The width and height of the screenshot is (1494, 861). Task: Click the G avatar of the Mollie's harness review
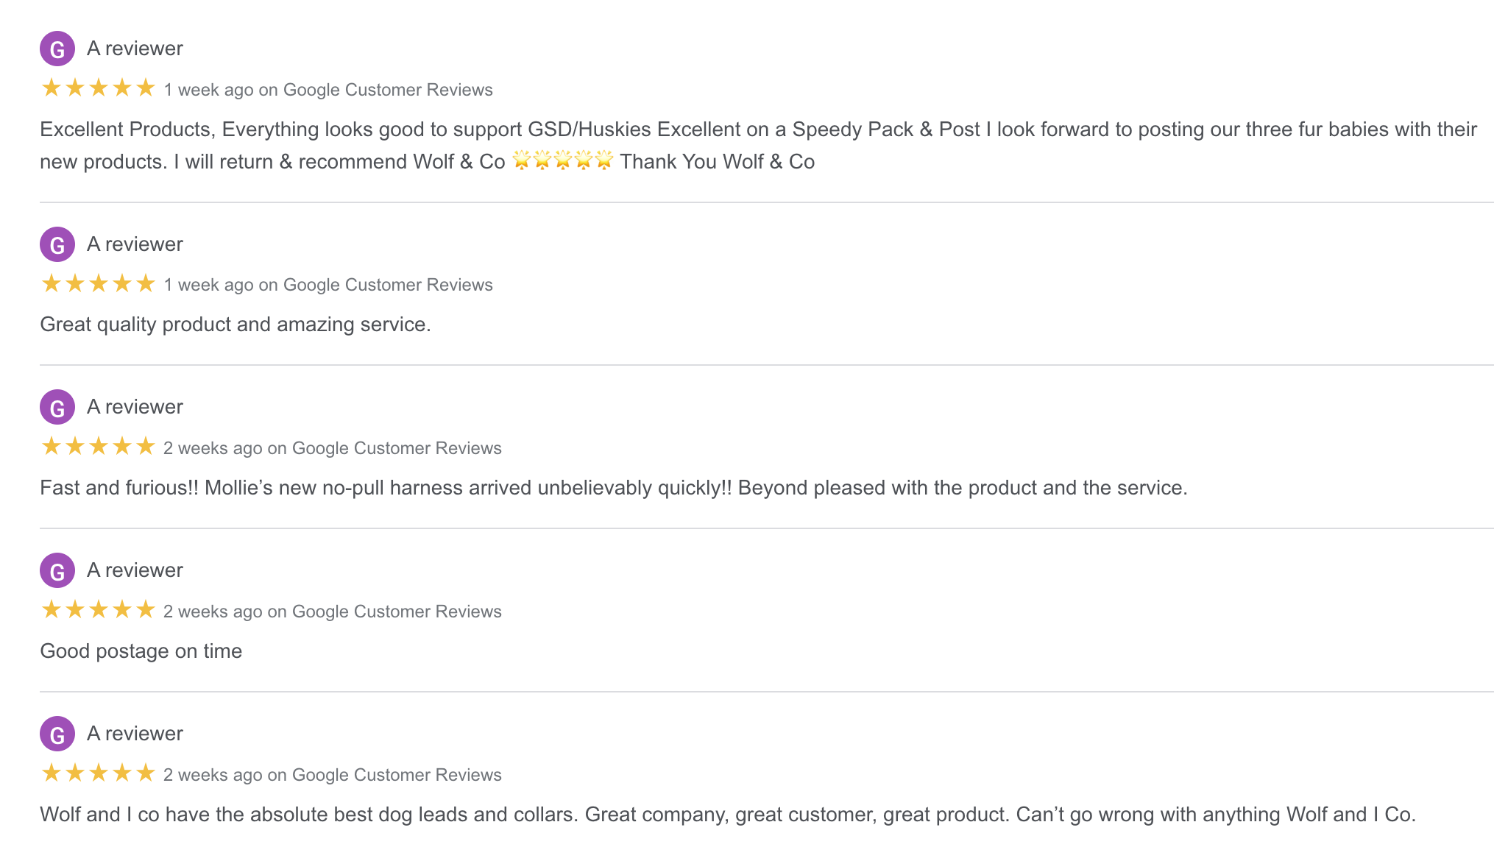pyautogui.click(x=57, y=407)
